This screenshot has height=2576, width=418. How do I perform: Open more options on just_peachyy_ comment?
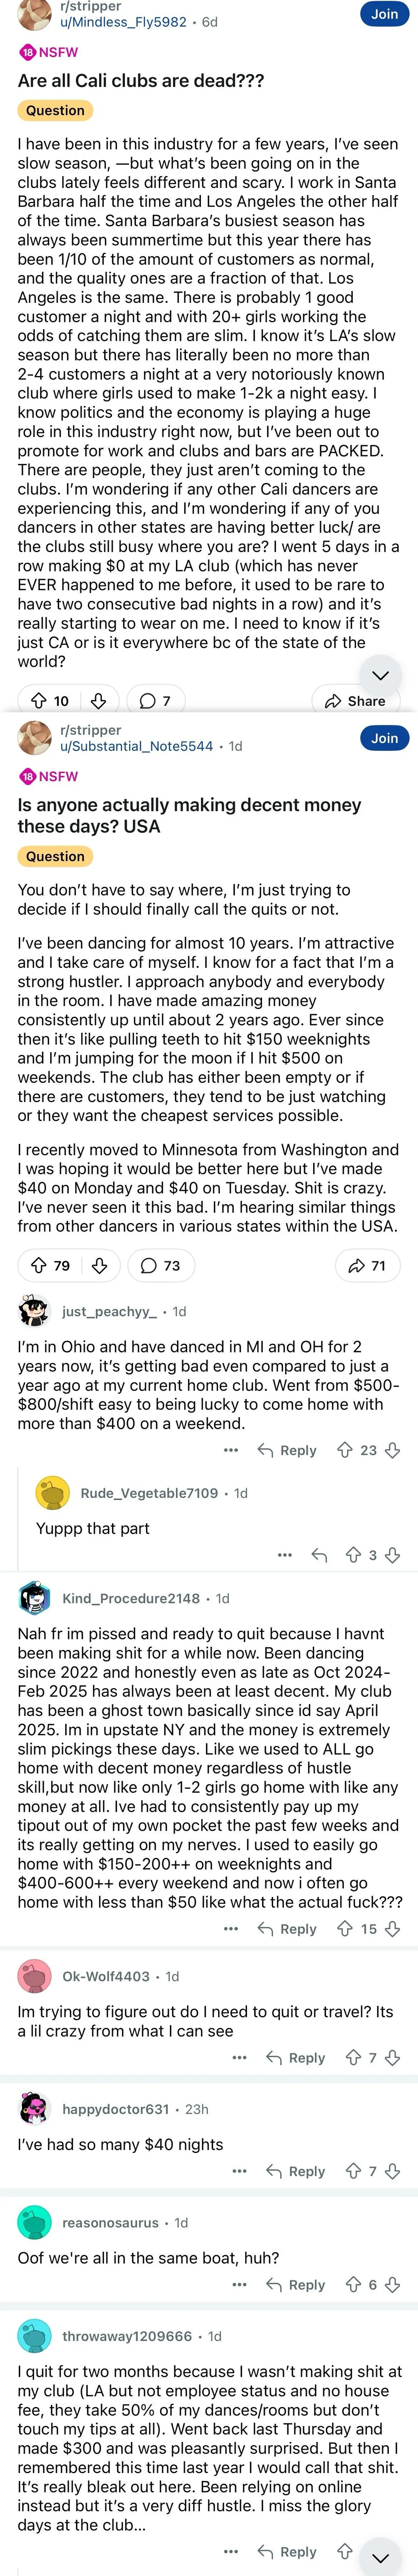231,1450
